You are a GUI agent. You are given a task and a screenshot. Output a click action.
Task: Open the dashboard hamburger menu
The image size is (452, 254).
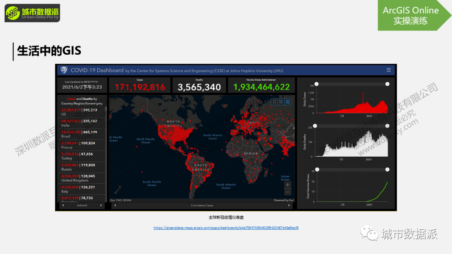388,70
